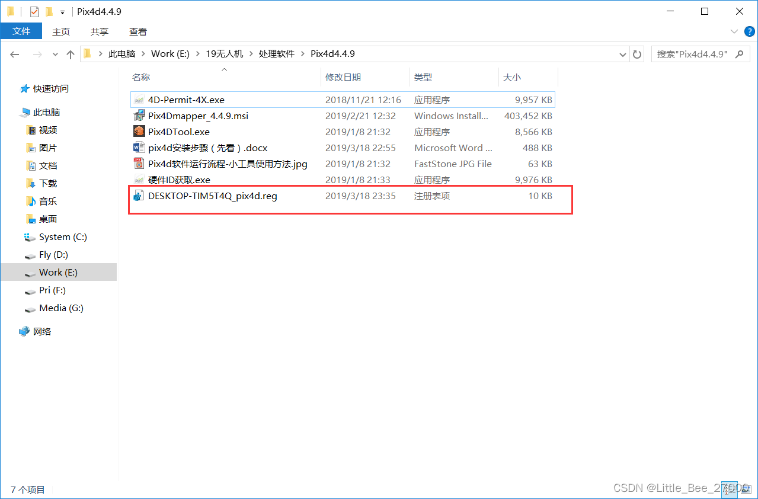Select 快速访问 in navigation pane
Viewport: 758px width, 499px height.
tap(51, 88)
